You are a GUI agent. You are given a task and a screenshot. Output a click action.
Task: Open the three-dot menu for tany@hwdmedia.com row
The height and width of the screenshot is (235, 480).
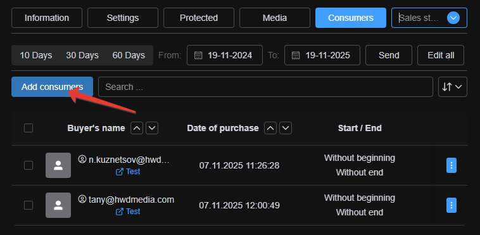[x=452, y=205]
